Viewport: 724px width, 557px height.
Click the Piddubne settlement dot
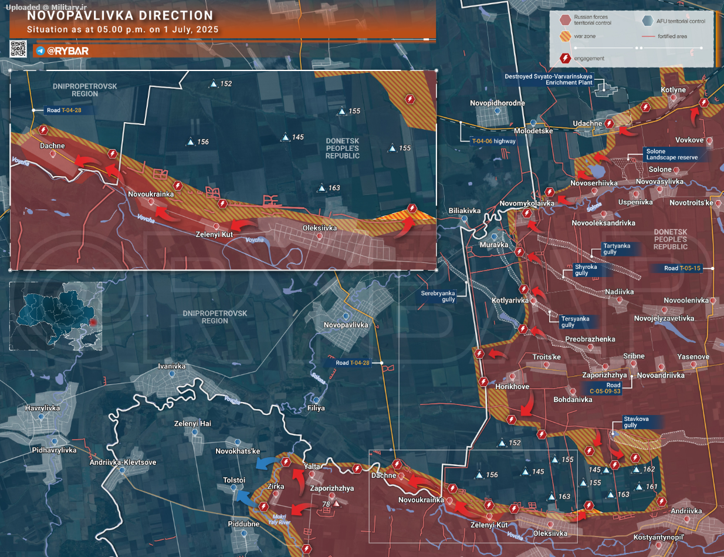pos(243,532)
